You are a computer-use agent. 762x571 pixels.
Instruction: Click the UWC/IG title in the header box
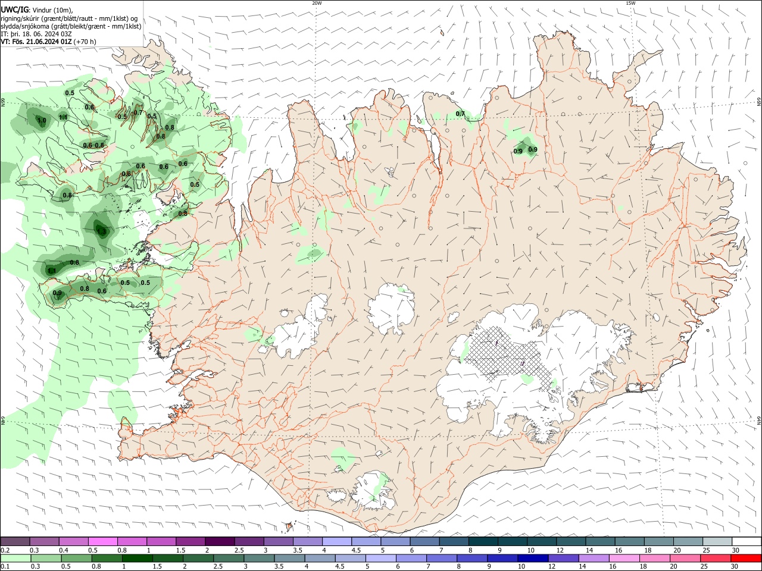14,10
